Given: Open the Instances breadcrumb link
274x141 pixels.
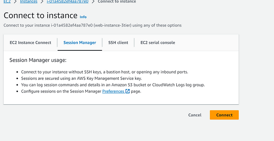Looking at the screenshot, I should [x=29, y=2].
